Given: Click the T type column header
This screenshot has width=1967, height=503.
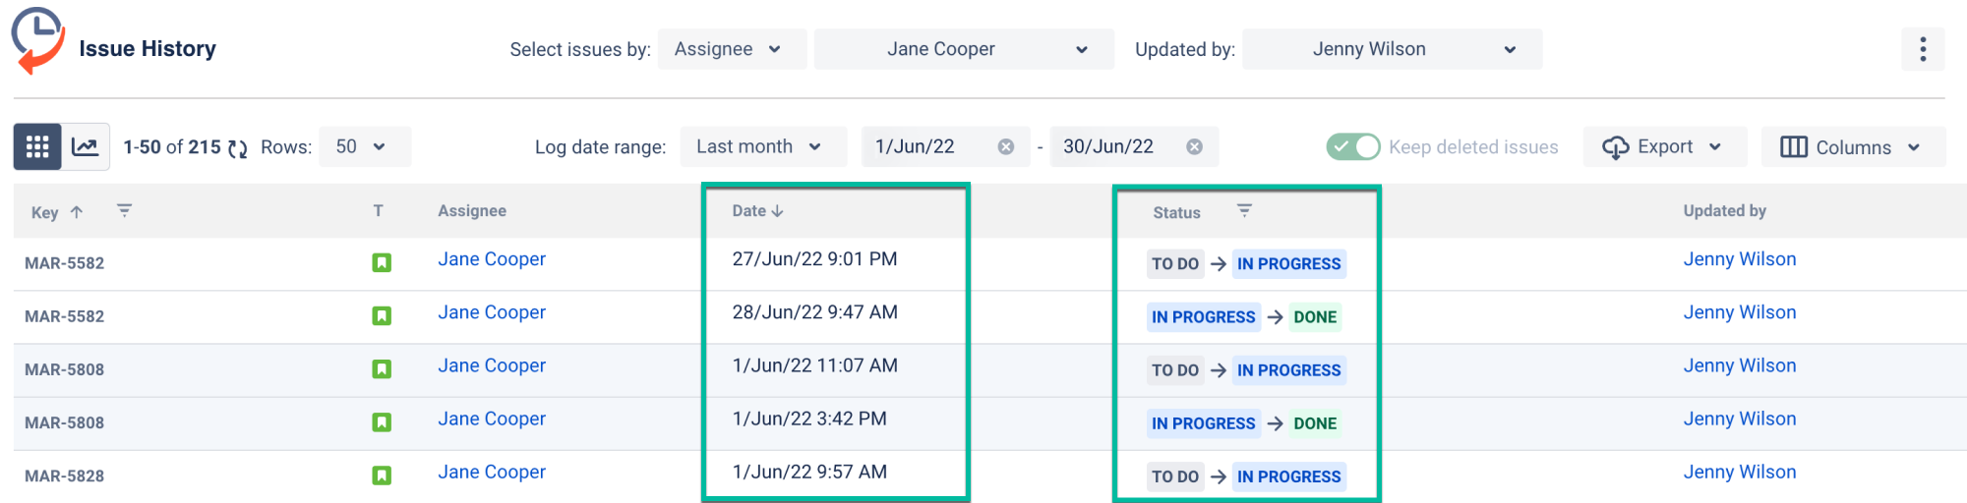Looking at the screenshot, I should tap(378, 210).
